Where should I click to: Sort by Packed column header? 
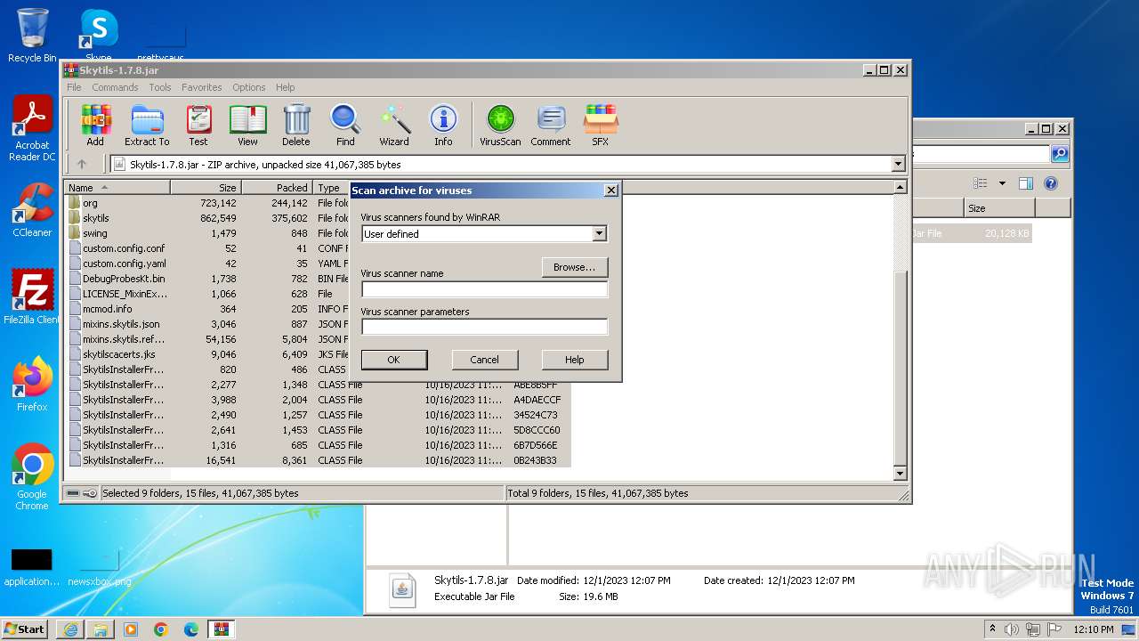[278, 188]
